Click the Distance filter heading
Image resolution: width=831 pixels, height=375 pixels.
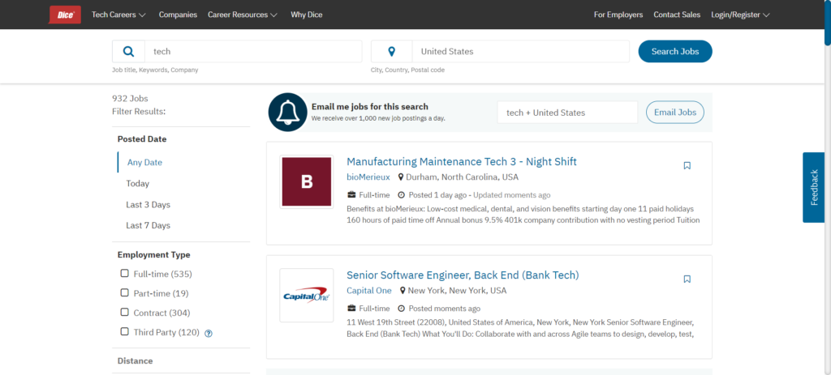136,360
